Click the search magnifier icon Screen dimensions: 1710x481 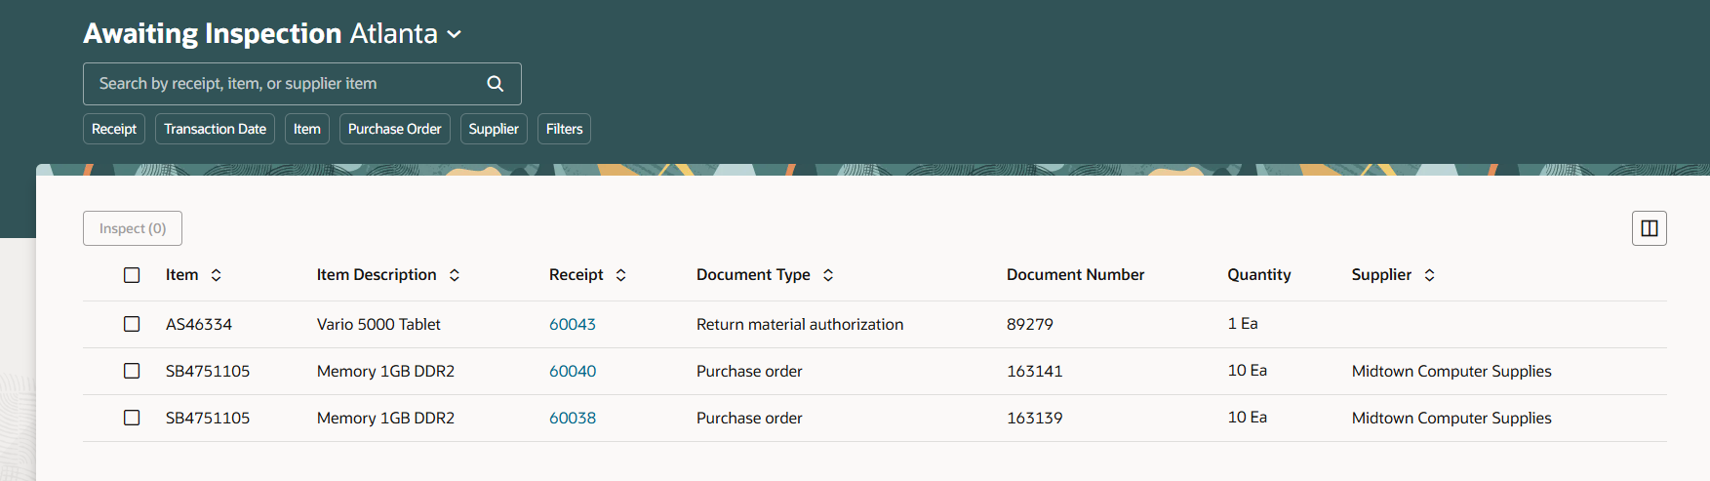(496, 84)
